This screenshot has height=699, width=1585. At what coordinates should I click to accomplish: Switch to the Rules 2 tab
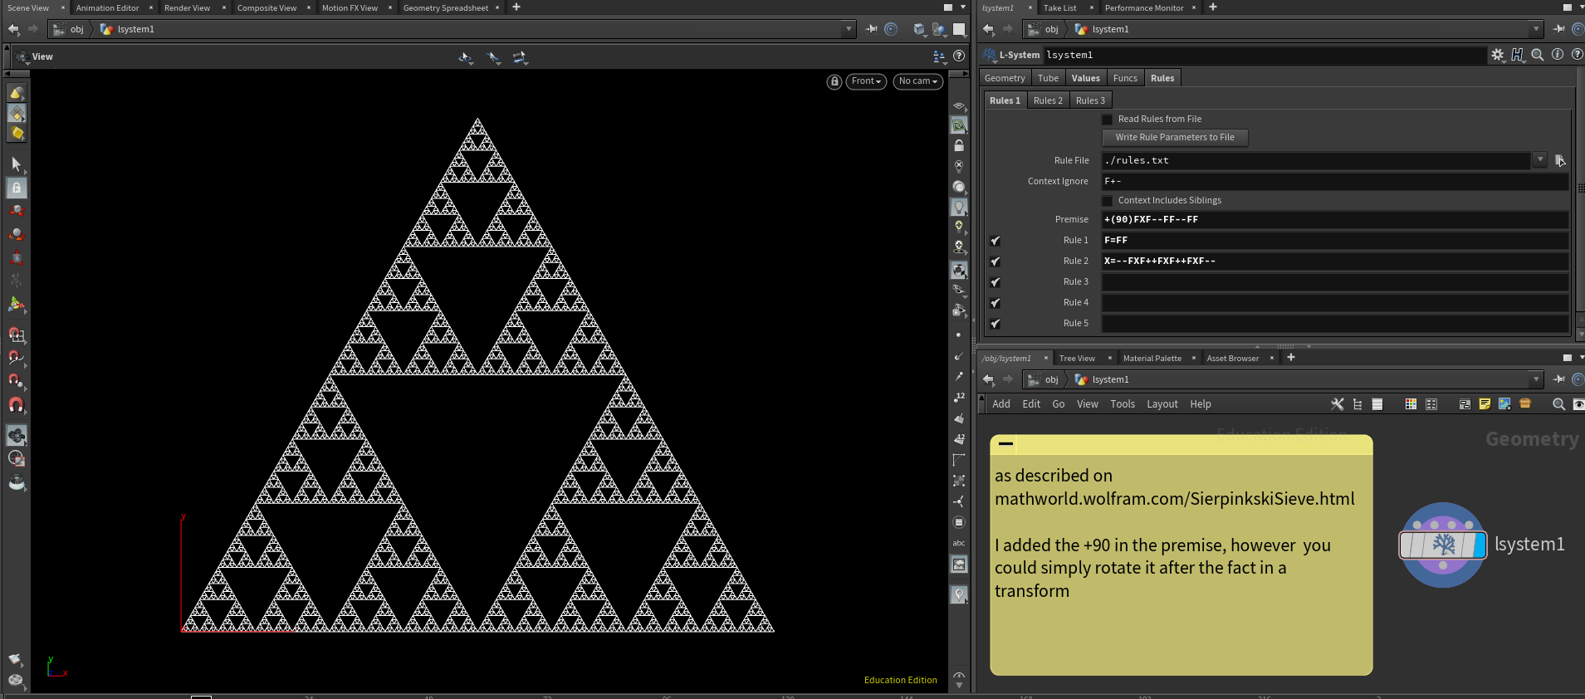click(1048, 100)
